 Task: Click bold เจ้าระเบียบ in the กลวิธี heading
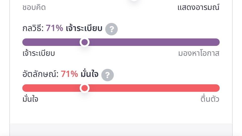point(84,29)
